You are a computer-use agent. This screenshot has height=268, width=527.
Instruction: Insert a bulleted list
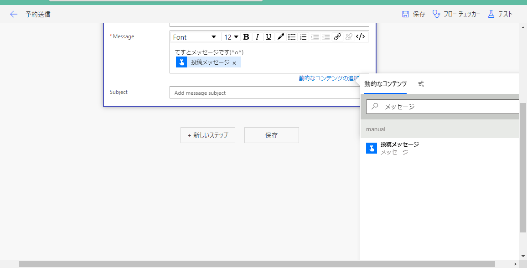click(292, 37)
